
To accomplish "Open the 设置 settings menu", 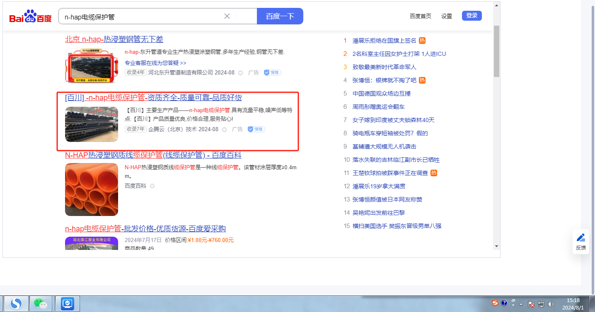I will click(x=447, y=16).
